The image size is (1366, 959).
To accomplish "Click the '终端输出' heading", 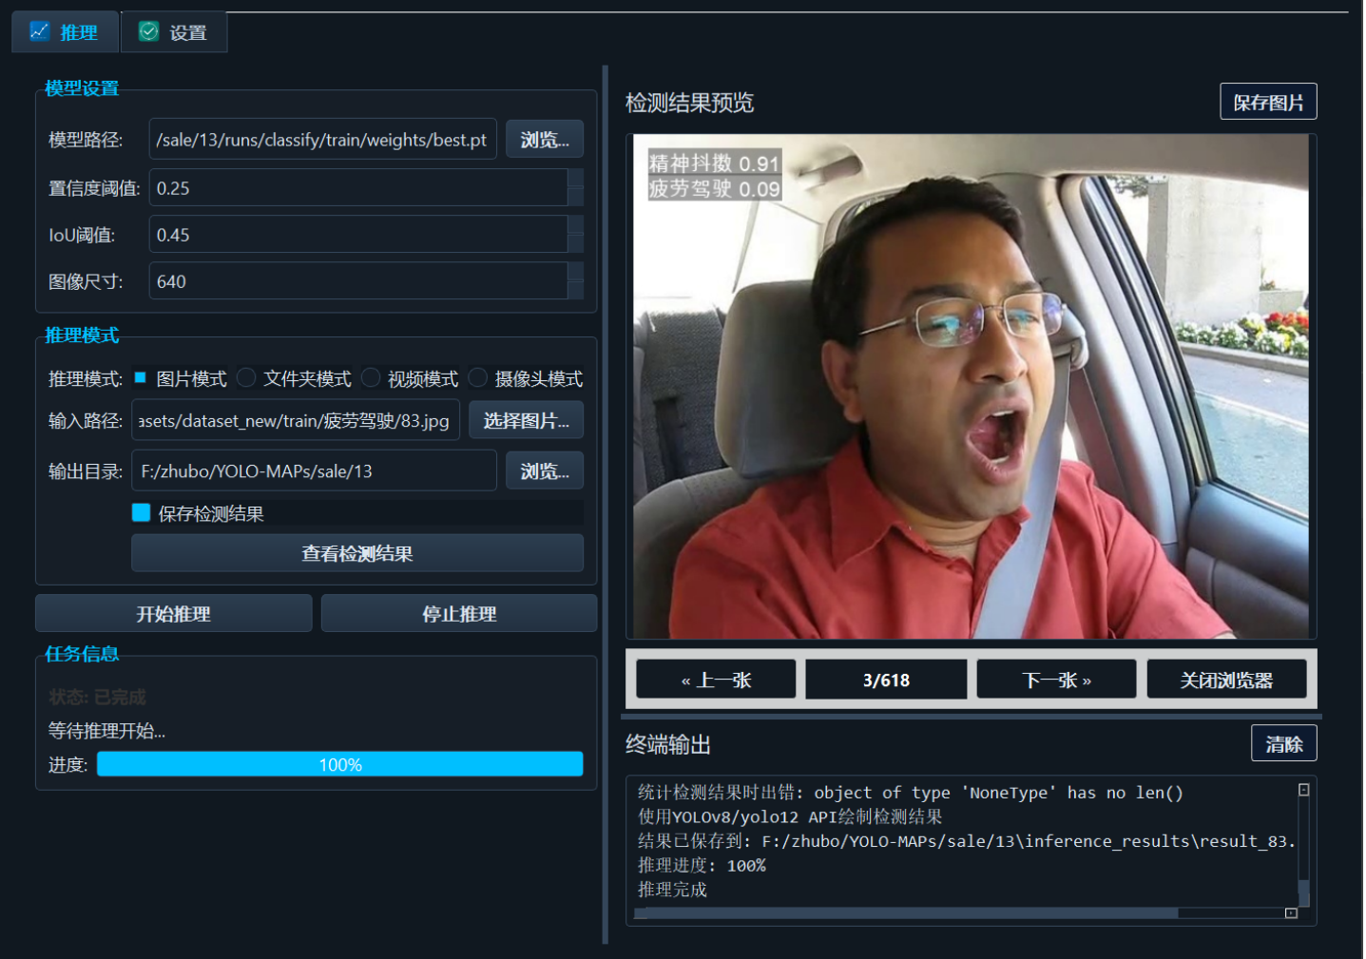I will point(668,744).
